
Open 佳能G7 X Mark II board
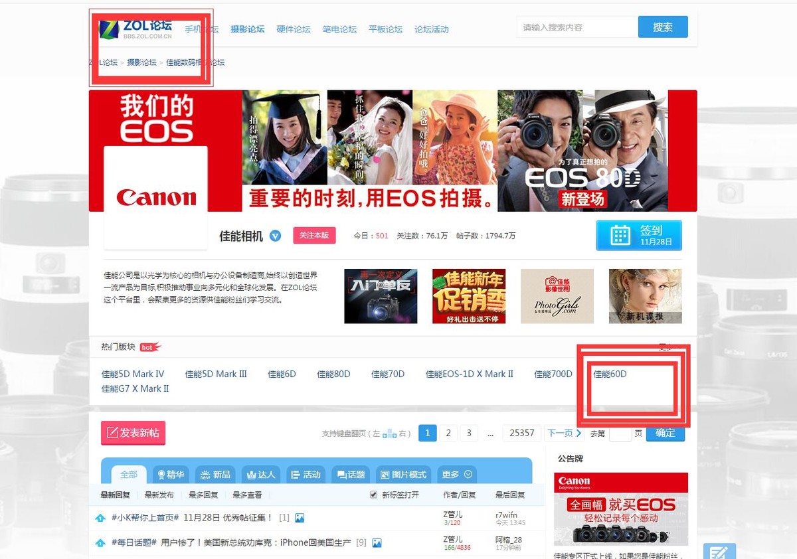(135, 388)
